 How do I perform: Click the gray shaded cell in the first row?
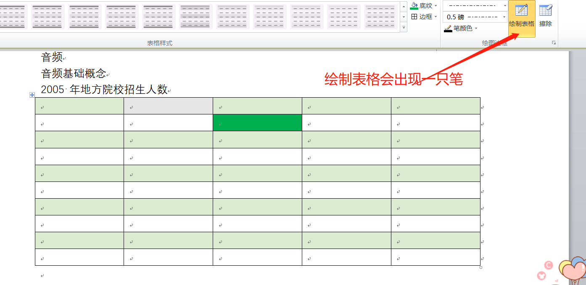coord(168,106)
